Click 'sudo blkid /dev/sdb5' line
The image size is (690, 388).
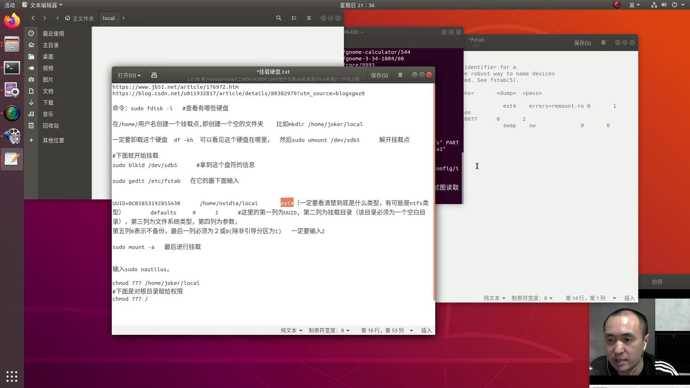tap(144, 165)
